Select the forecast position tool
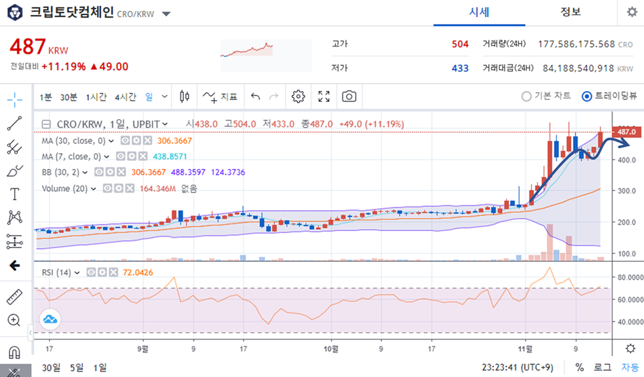The height and width of the screenshot is (377, 644). point(15,242)
